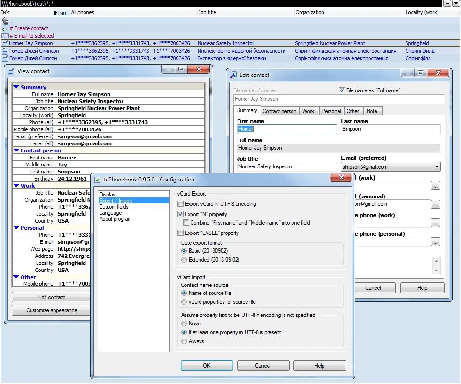The width and height of the screenshot is (461, 384).
Task: Click the Гомер Джей Симпсон contact file icon
Action: tap(5, 51)
